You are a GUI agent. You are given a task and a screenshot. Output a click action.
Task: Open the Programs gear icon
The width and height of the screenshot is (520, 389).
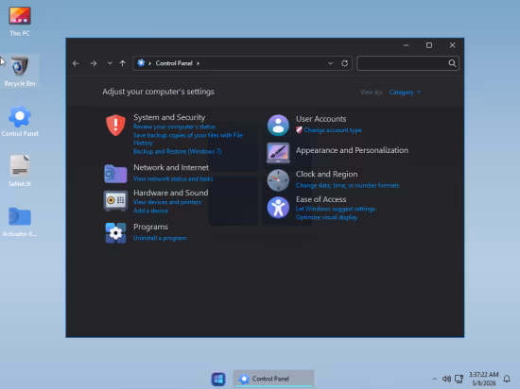115,232
